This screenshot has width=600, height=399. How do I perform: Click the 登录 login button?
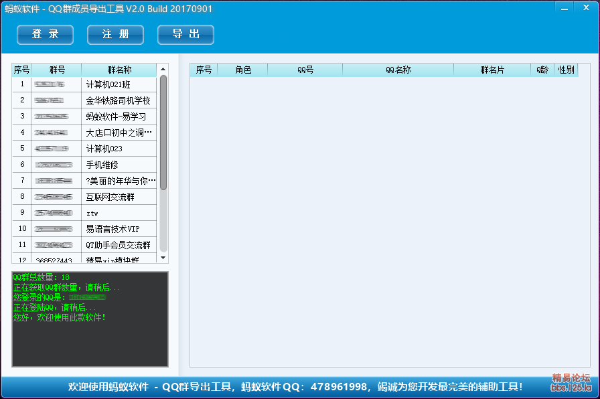(x=45, y=34)
